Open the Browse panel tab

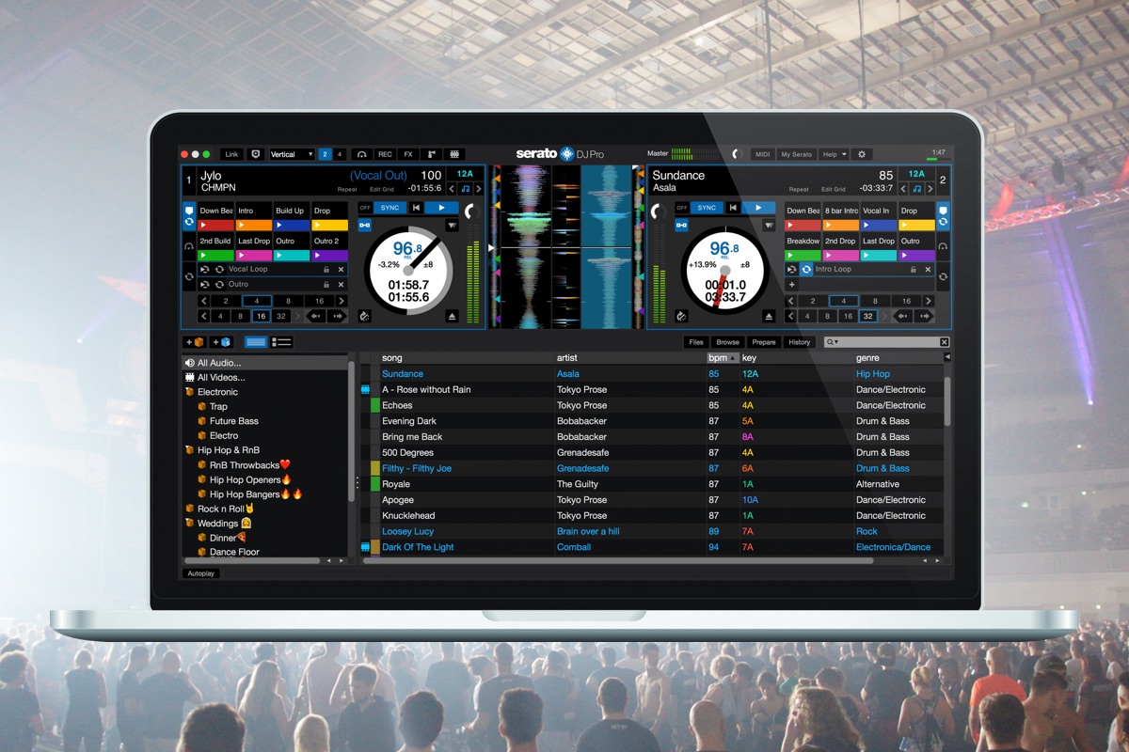727,342
